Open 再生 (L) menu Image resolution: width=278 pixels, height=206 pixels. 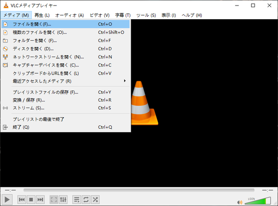tap(42, 15)
